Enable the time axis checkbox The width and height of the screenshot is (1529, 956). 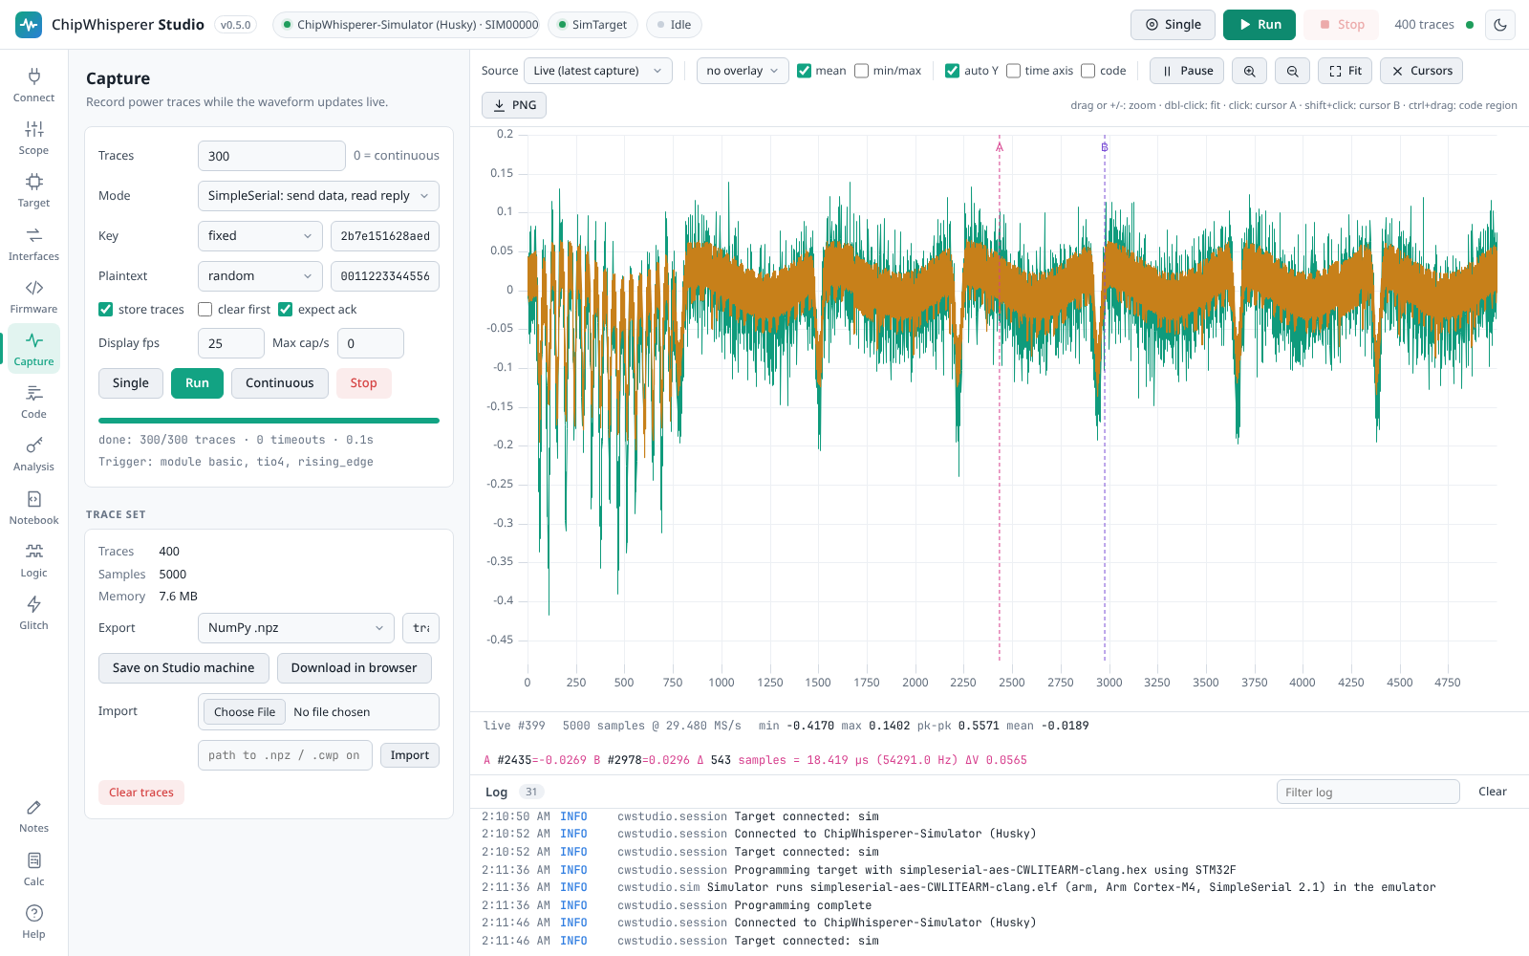pos(1013,71)
